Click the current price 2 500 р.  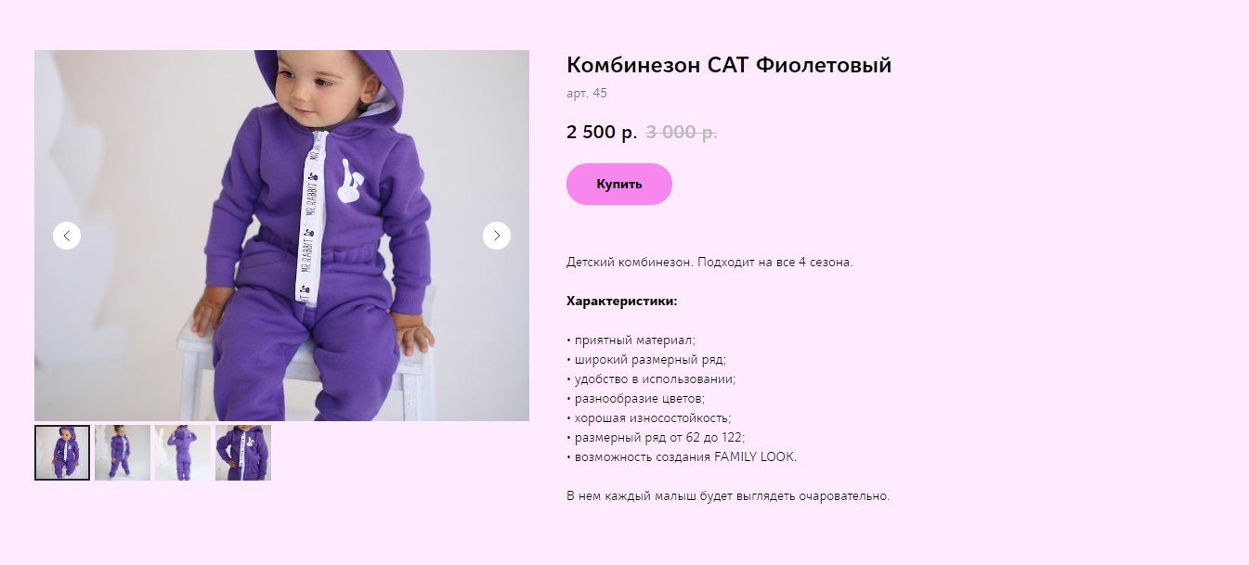click(602, 132)
